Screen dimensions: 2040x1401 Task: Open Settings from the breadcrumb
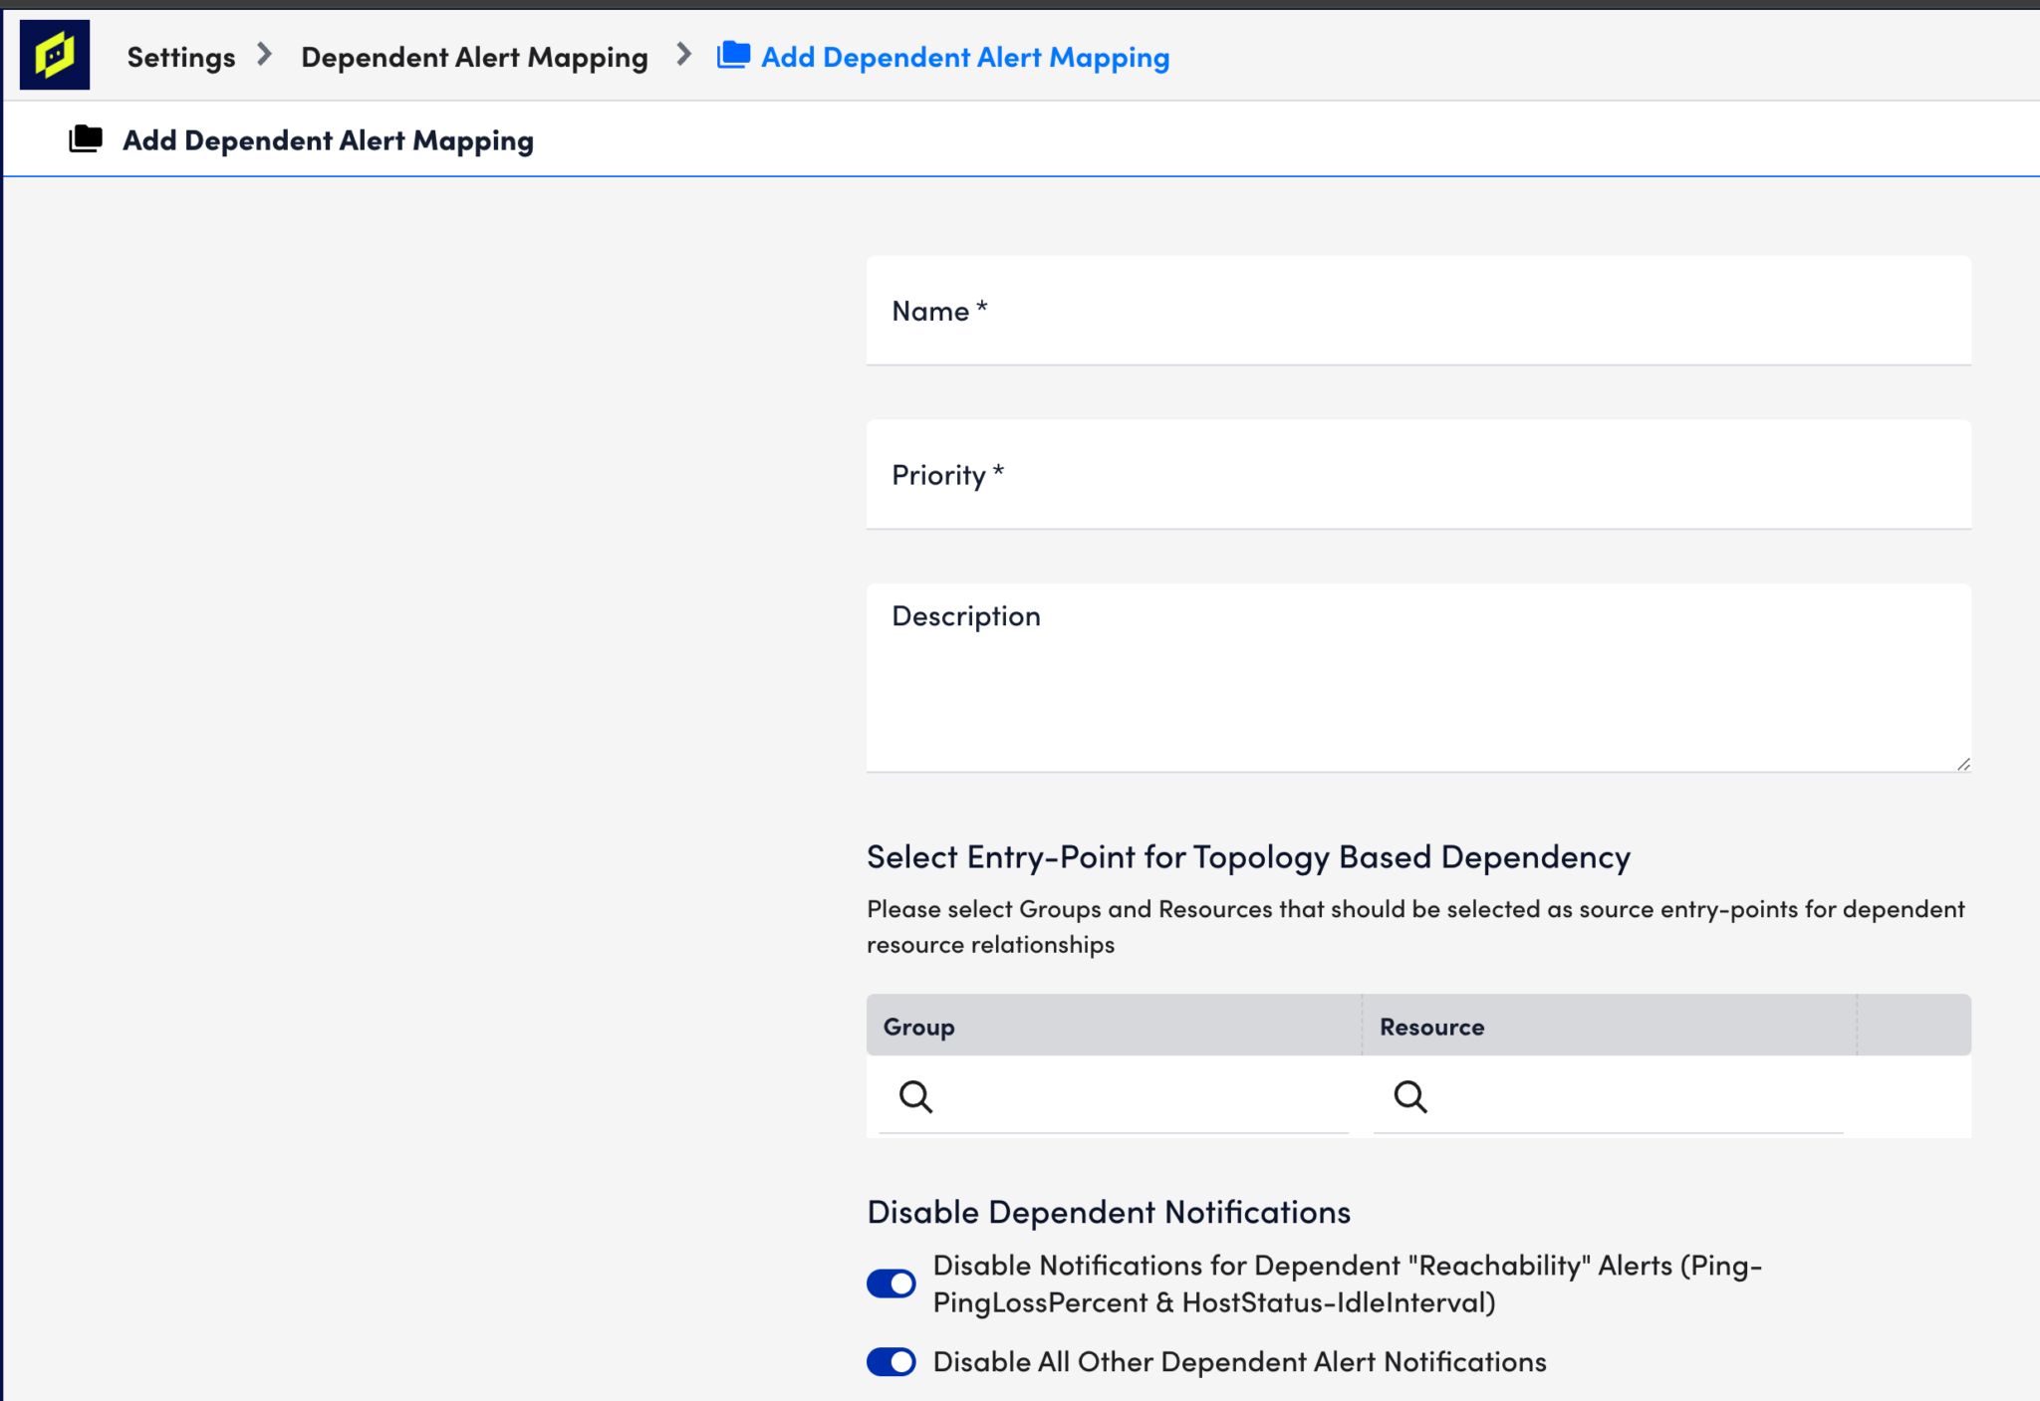(x=181, y=56)
